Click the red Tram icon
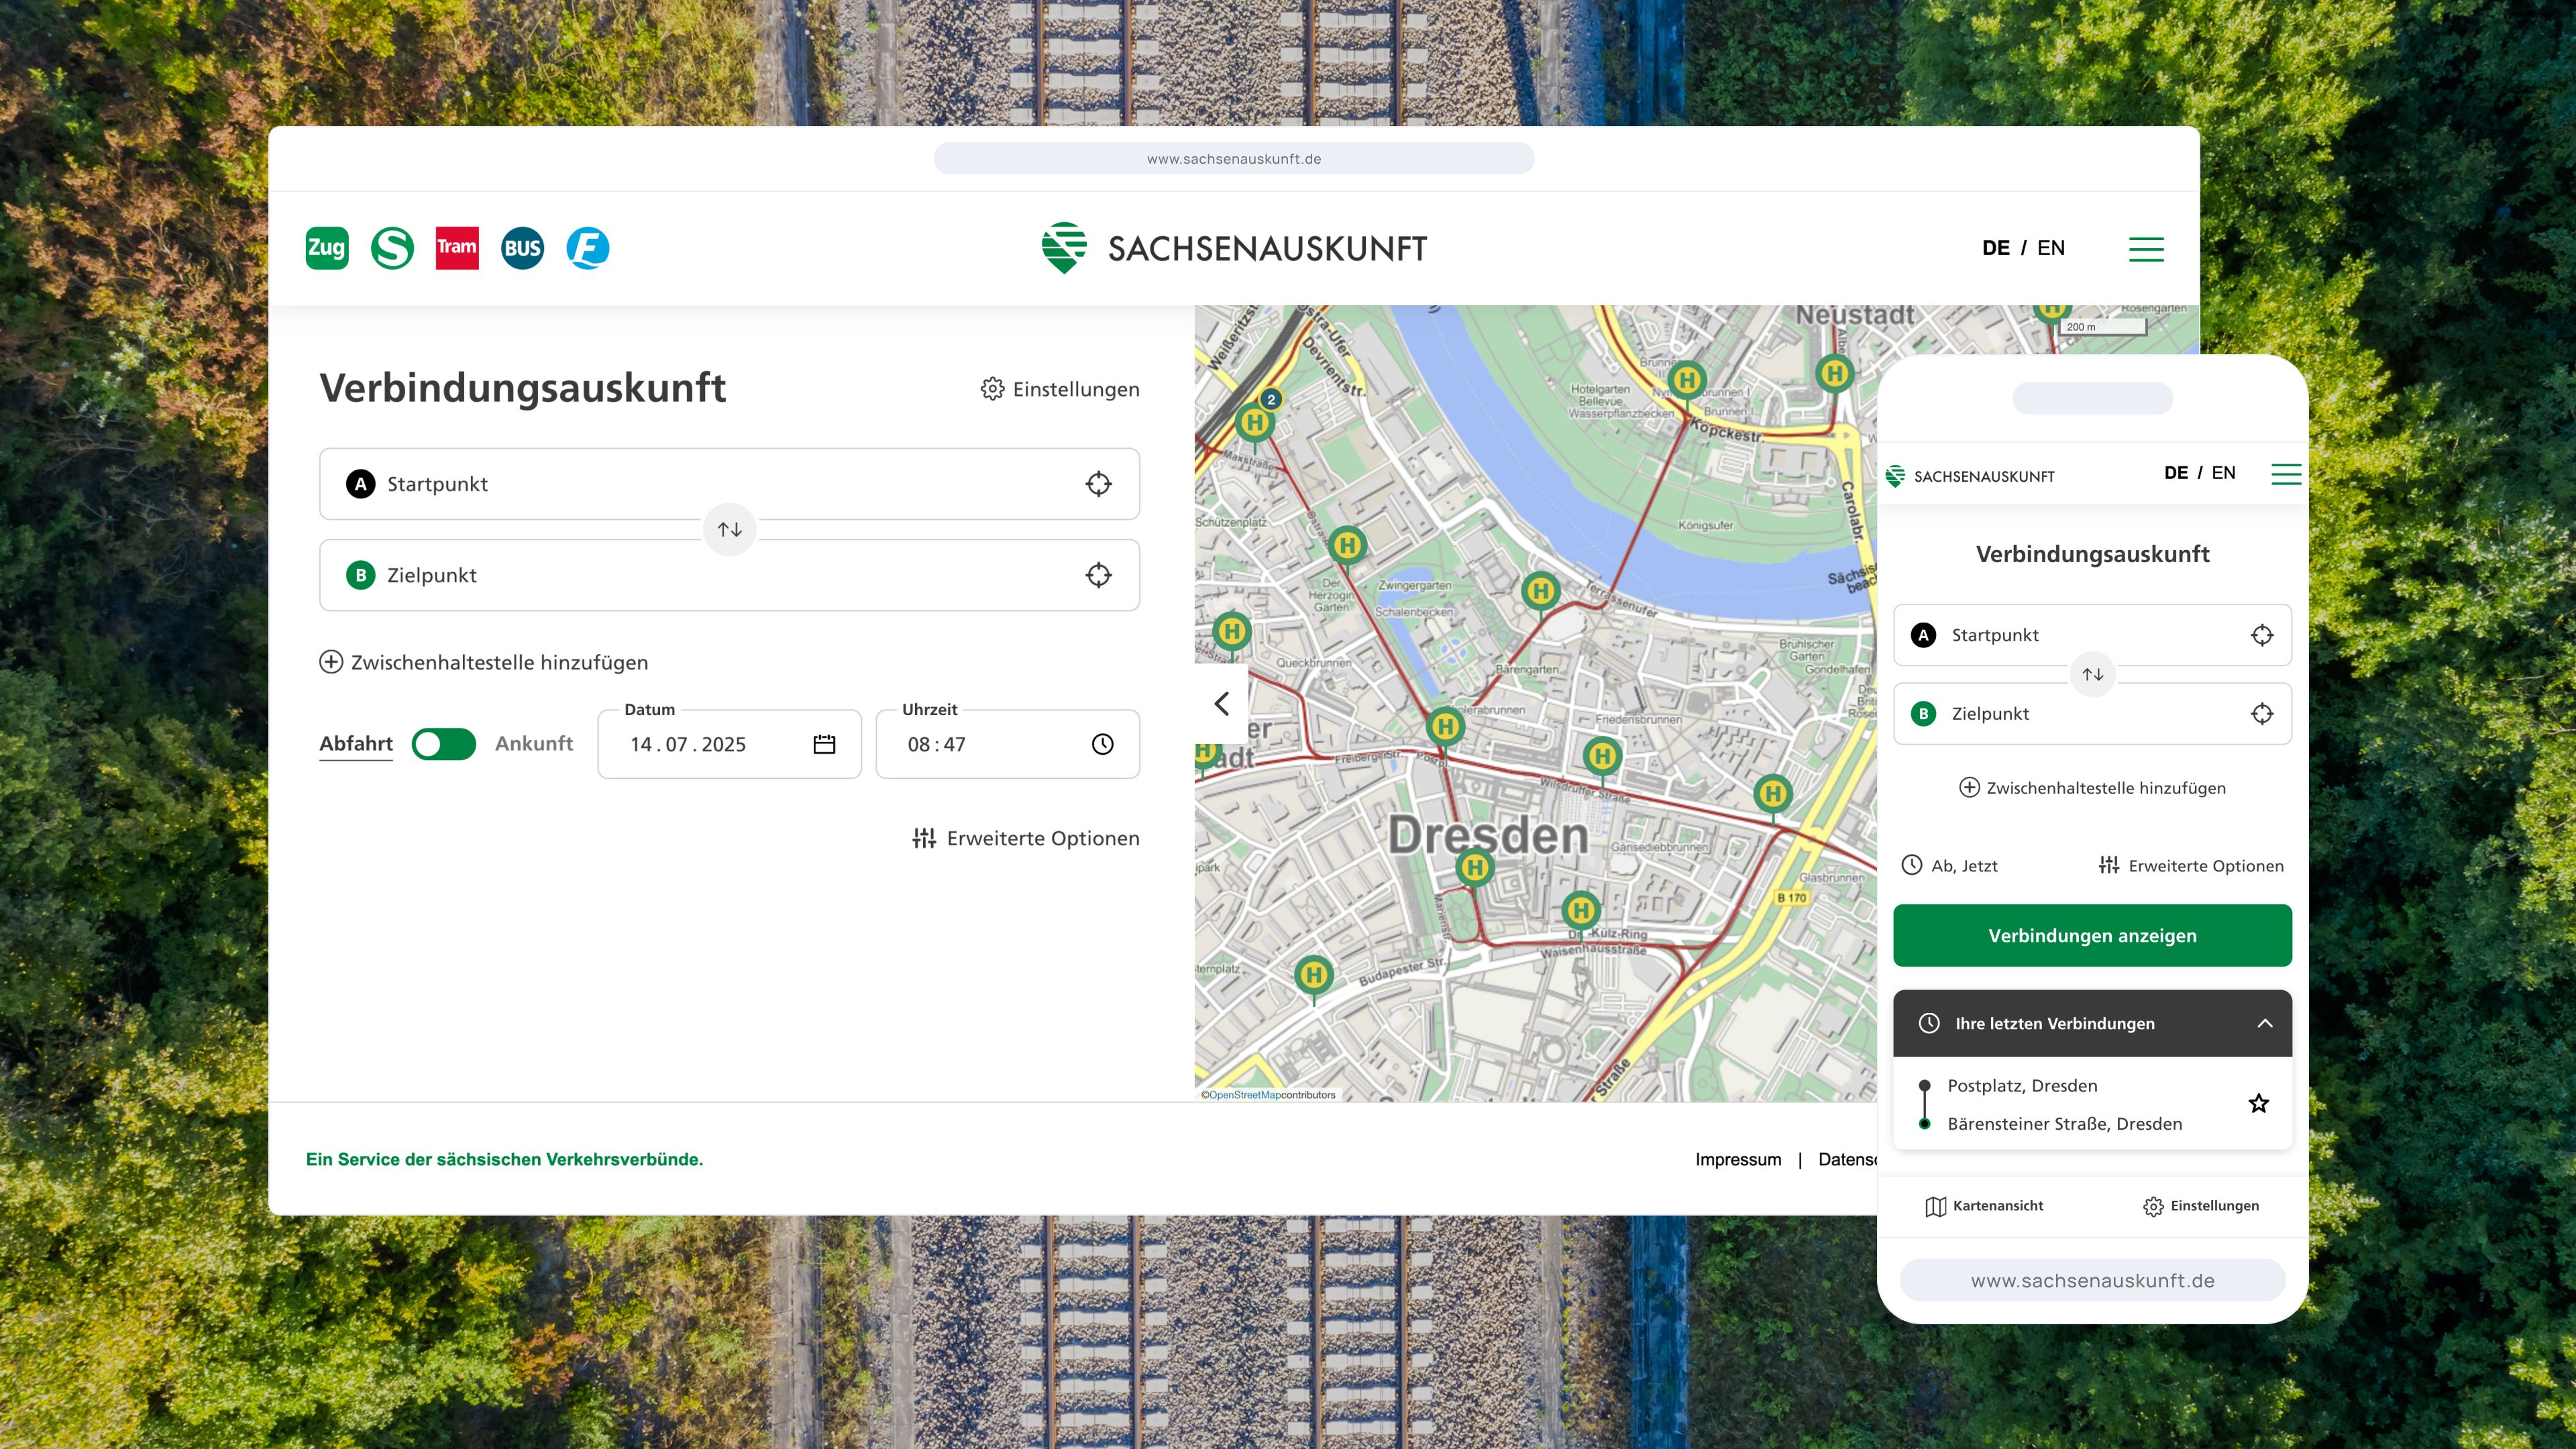Screen dimensions: 2576x1449 click(457, 248)
